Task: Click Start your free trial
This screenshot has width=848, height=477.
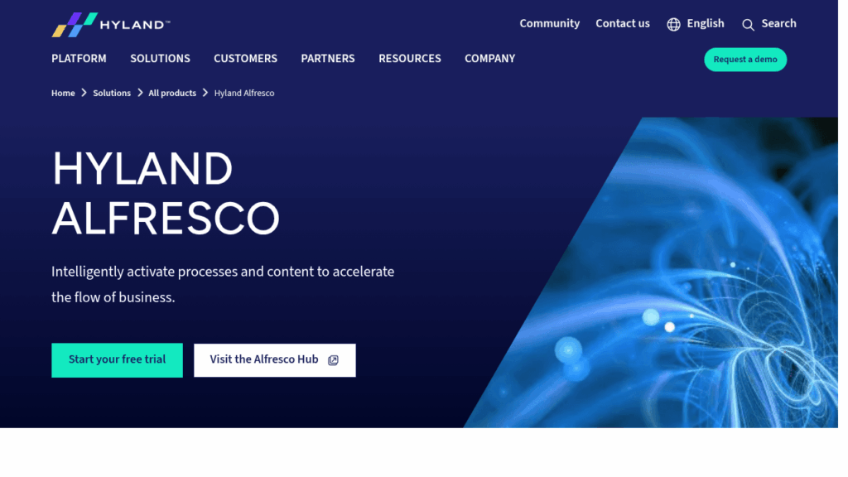Action: 117,360
